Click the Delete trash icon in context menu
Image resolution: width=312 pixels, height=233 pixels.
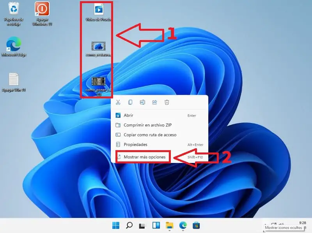(x=167, y=102)
